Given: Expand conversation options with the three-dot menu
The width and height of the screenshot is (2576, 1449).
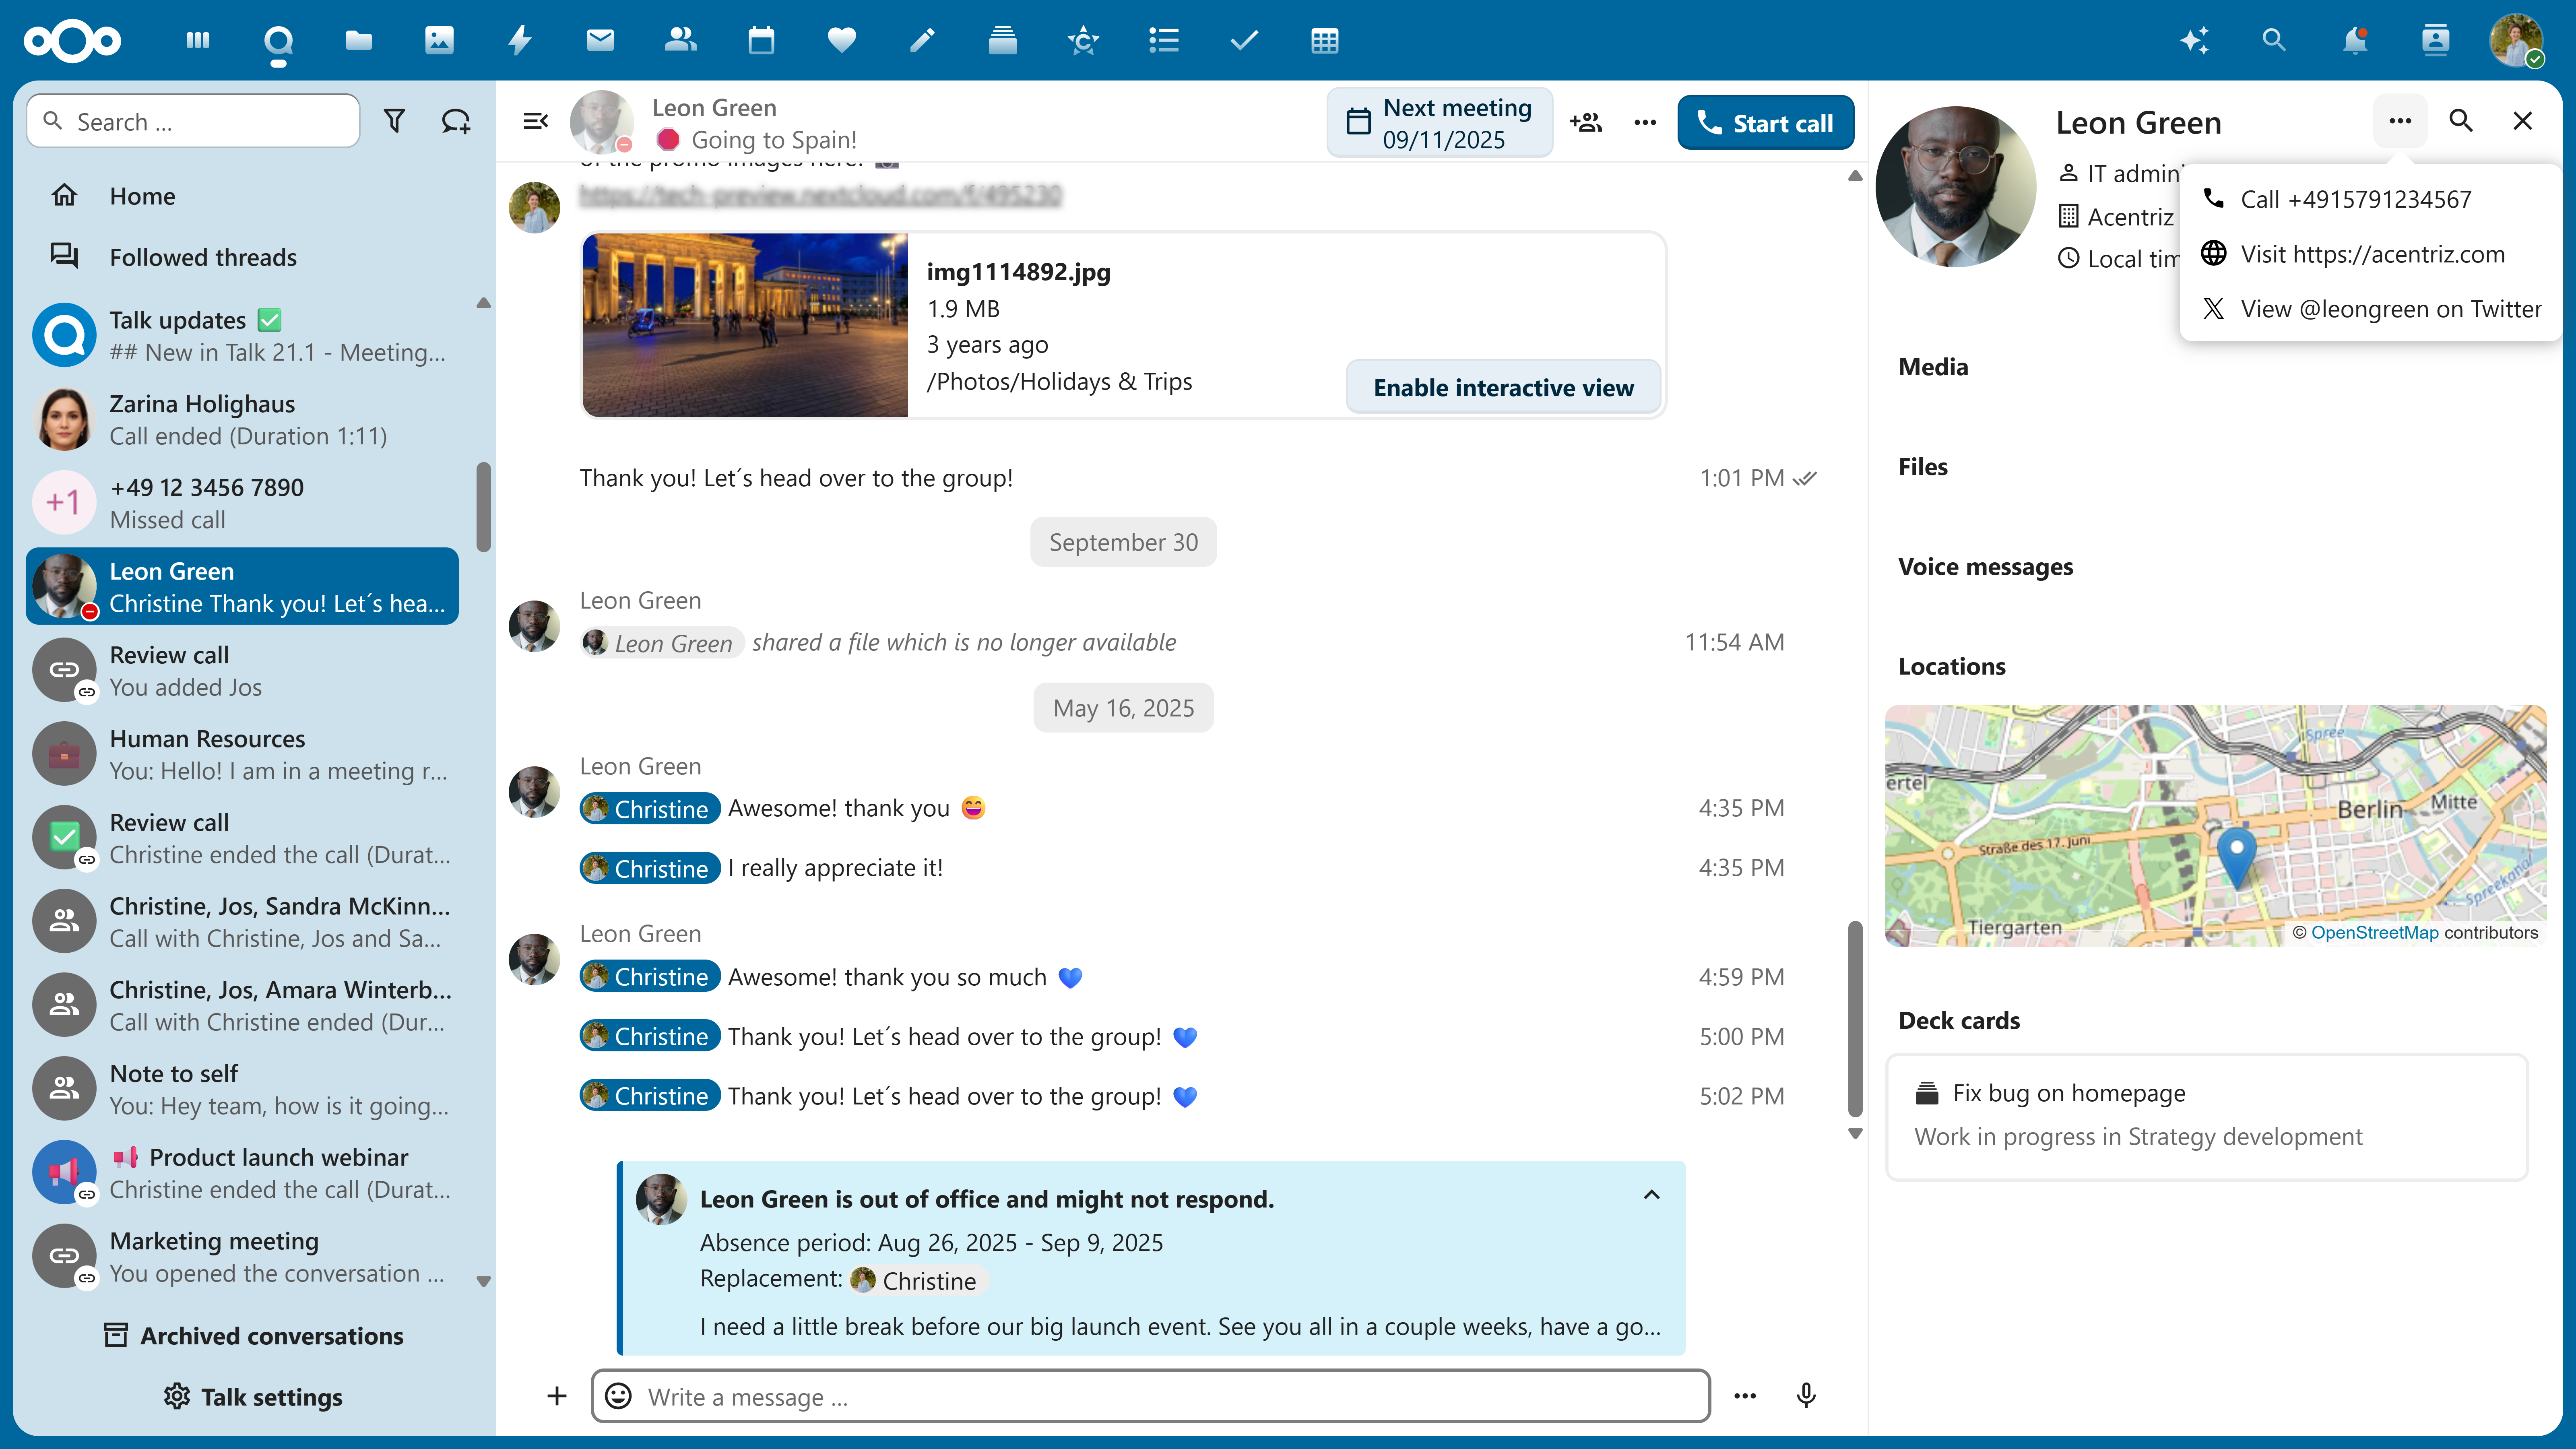Looking at the screenshot, I should point(1645,122).
